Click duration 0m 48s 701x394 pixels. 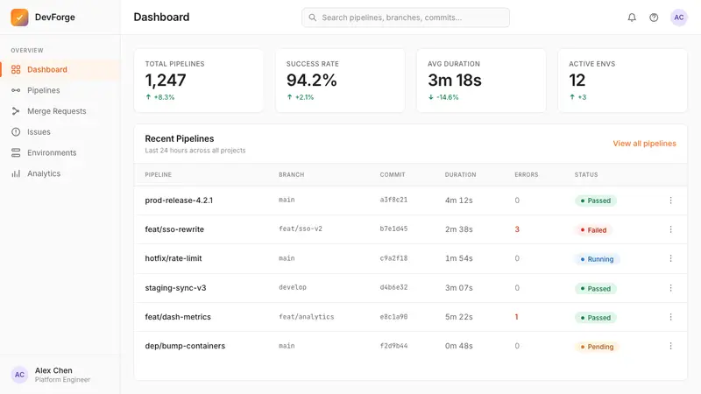coord(458,346)
